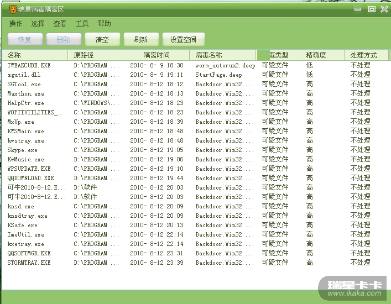Maximize the quarantine window
This screenshot has height=304, width=391.
point(372,9)
